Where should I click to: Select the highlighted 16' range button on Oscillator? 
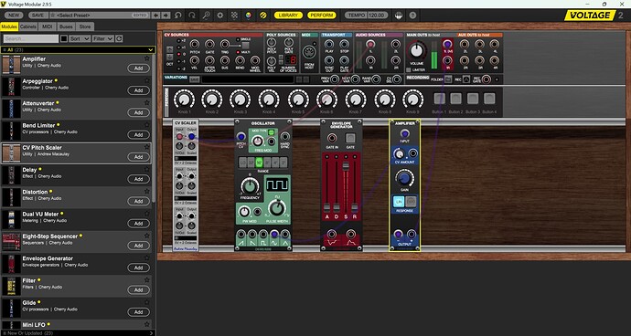(x=259, y=163)
